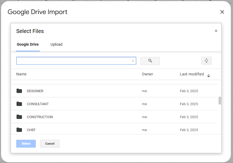Click the DESIGNER folder icon

19,91
